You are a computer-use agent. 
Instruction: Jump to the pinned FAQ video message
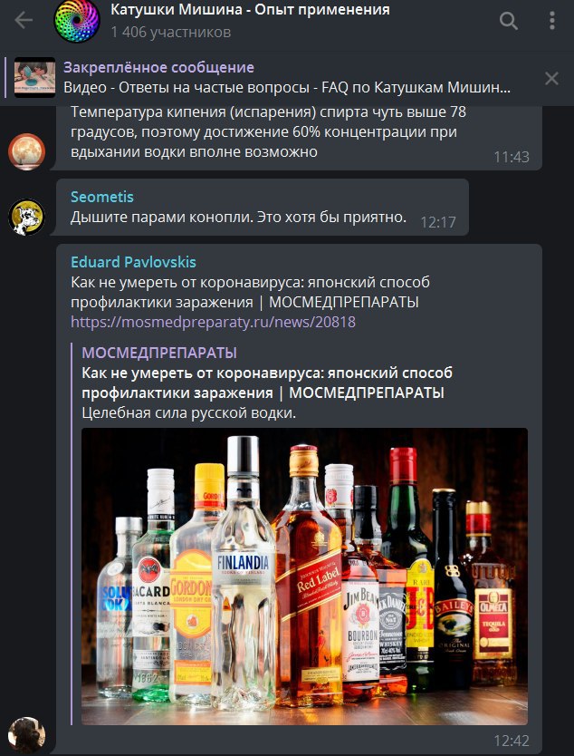click(x=287, y=88)
